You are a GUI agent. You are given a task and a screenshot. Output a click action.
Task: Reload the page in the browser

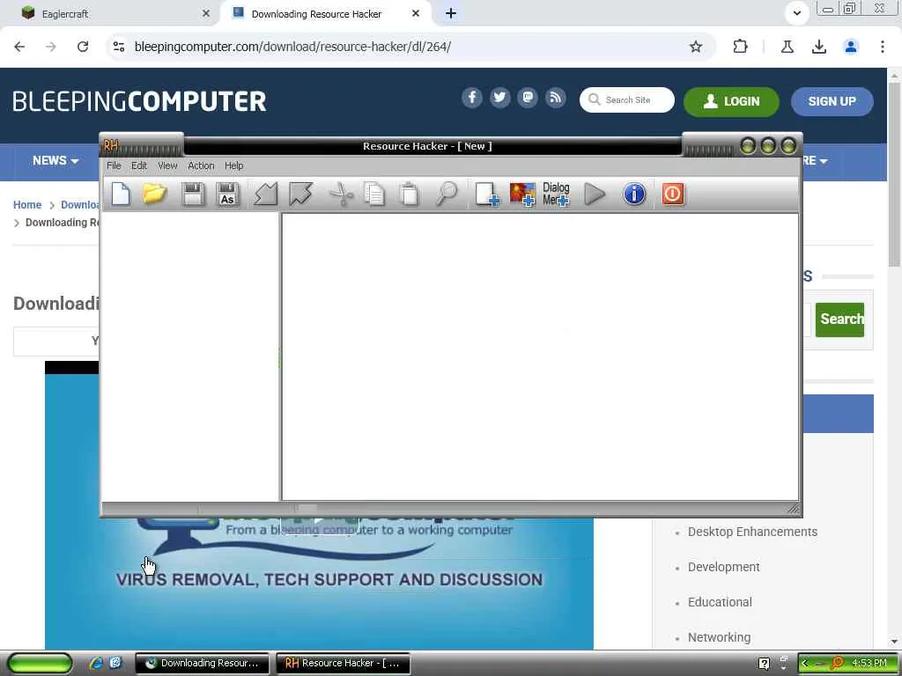pos(83,47)
